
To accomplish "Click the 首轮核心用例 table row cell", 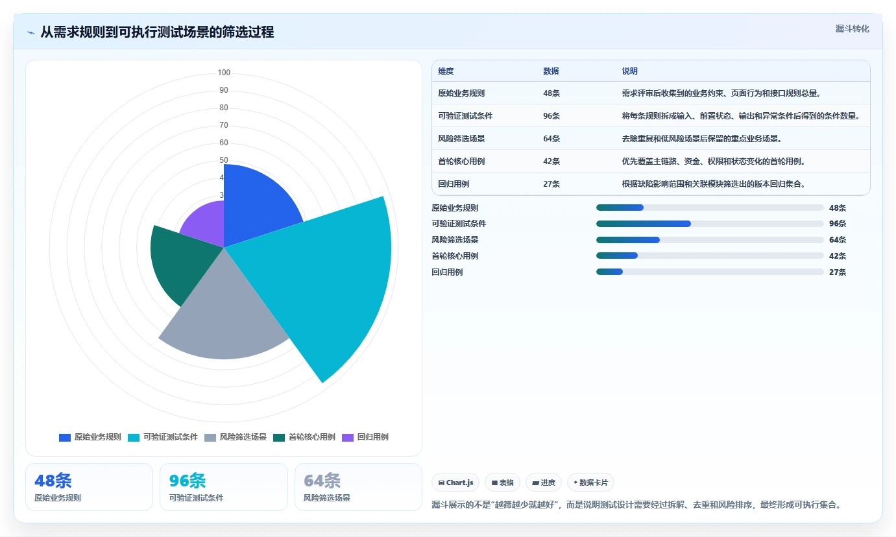I will pyautogui.click(x=461, y=161).
